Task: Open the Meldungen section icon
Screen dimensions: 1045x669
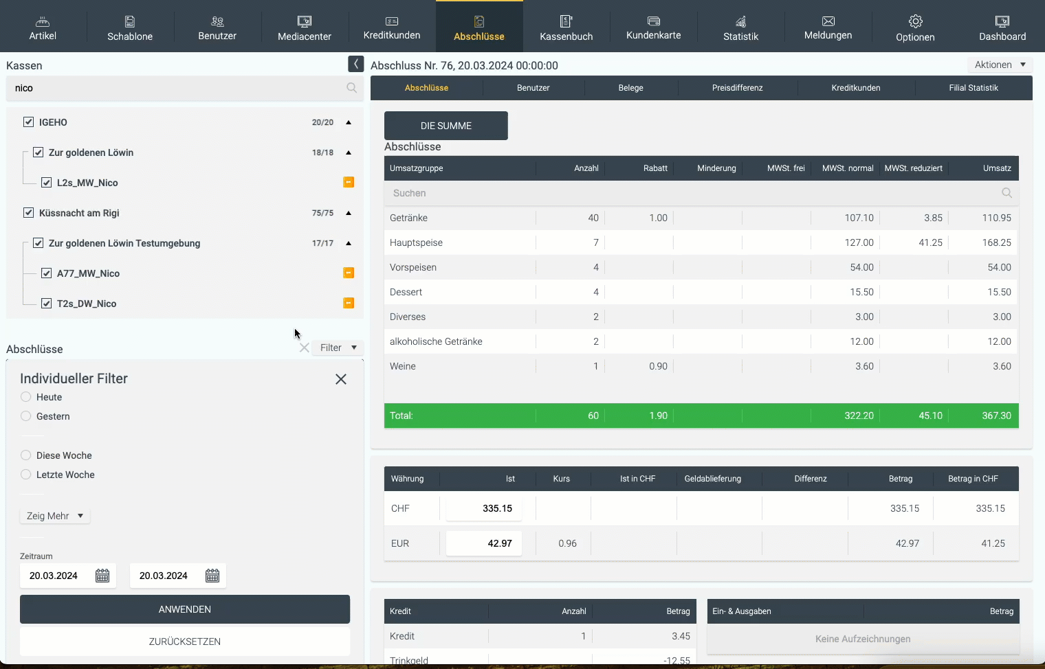Action: click(x=828, y=21)
